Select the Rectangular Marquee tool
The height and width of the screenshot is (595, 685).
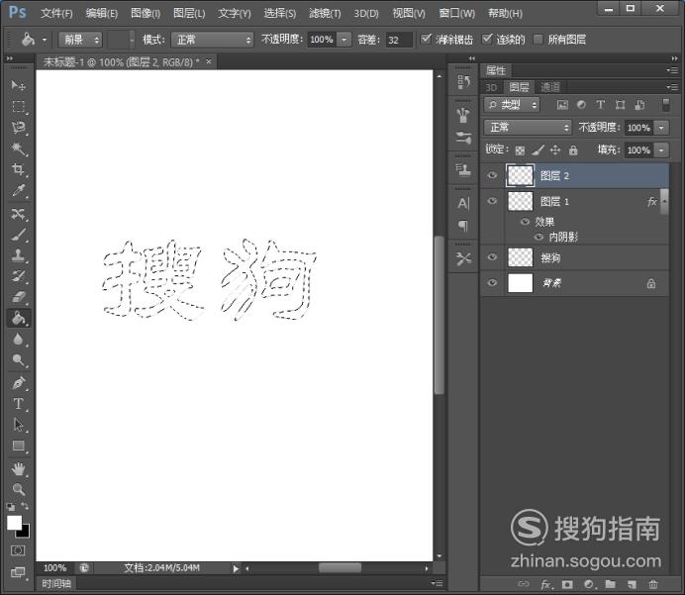[18, 106]
